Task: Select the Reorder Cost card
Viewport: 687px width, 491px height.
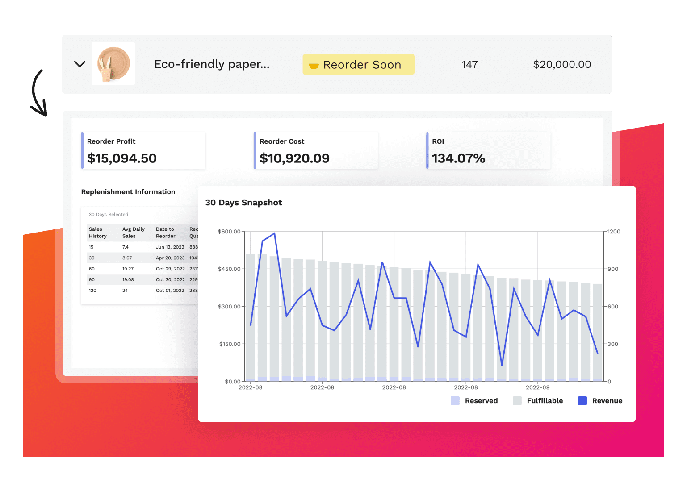Action: coord(316,150)
